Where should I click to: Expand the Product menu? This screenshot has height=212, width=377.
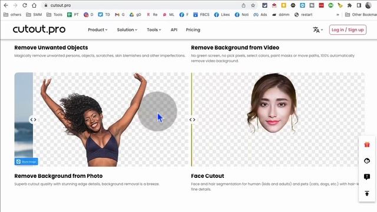(98, 30)
